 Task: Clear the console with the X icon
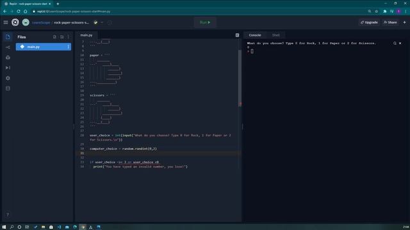pyautogui.click(x=400, y=43)
